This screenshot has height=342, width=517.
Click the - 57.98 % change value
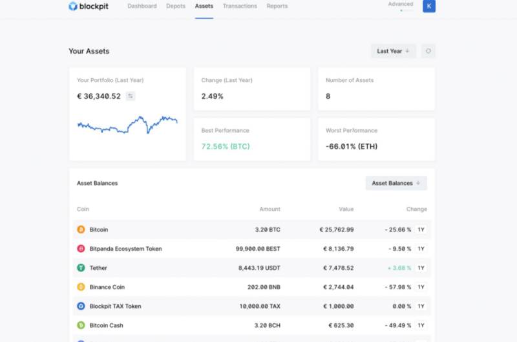click(x=398, y=287)
